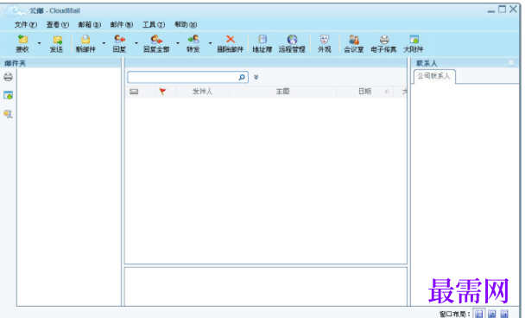The width and height of the screenshot is (525, 318).
Task: Open the dropdown arrow next to 接收
Action: pyautogui.click(x=39, y=43)
